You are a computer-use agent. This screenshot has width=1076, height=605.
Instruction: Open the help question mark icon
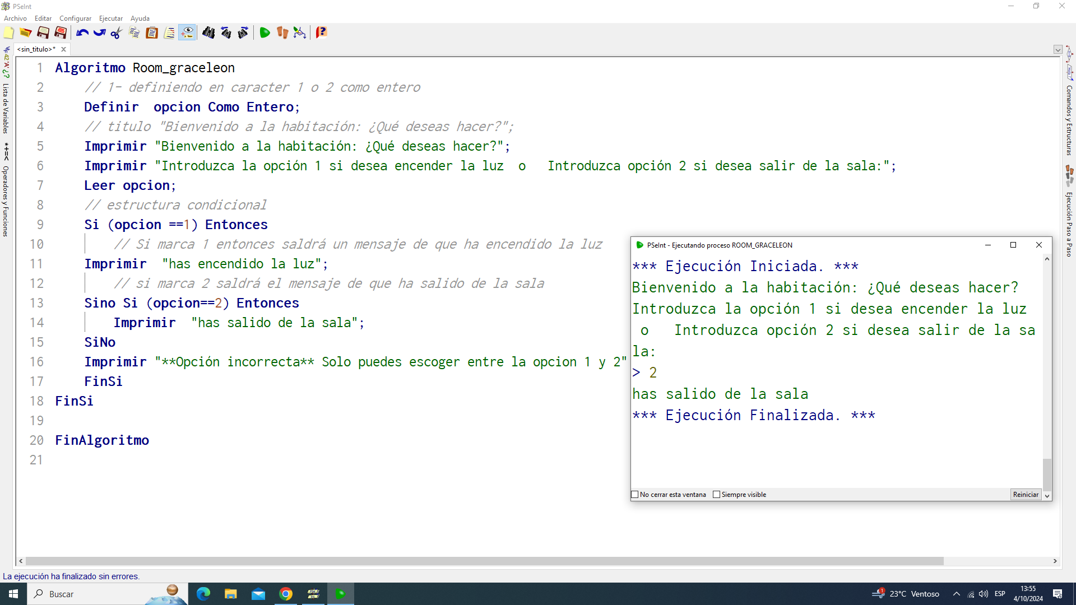click(321, 33)
